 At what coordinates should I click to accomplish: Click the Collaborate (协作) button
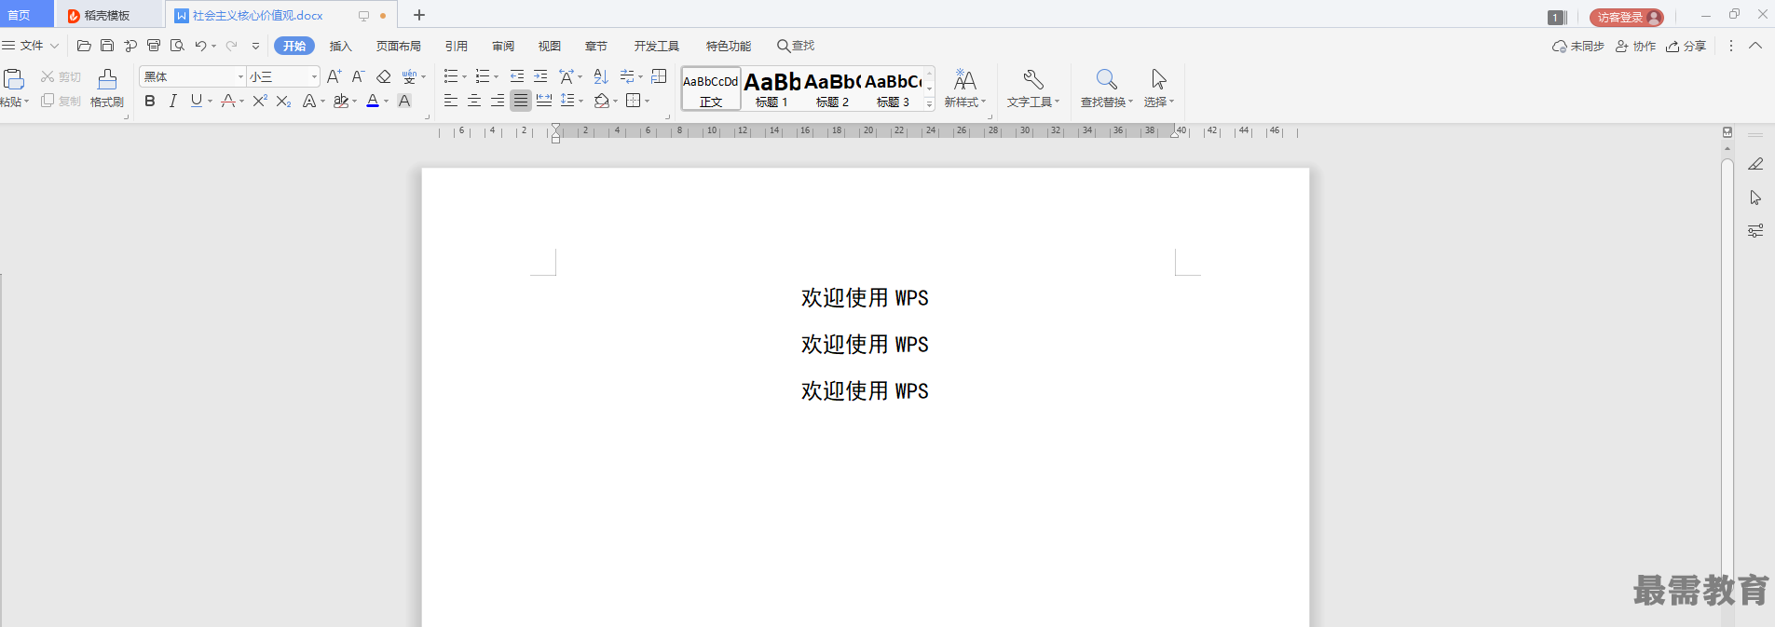click(1636, 46)
